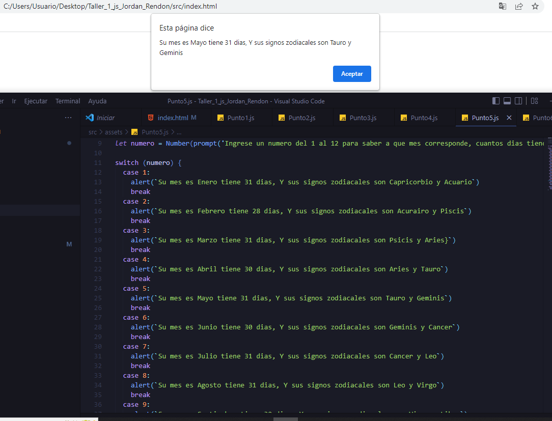
Task: Click the switch keyword on line 11
Action: coord(127,162)
